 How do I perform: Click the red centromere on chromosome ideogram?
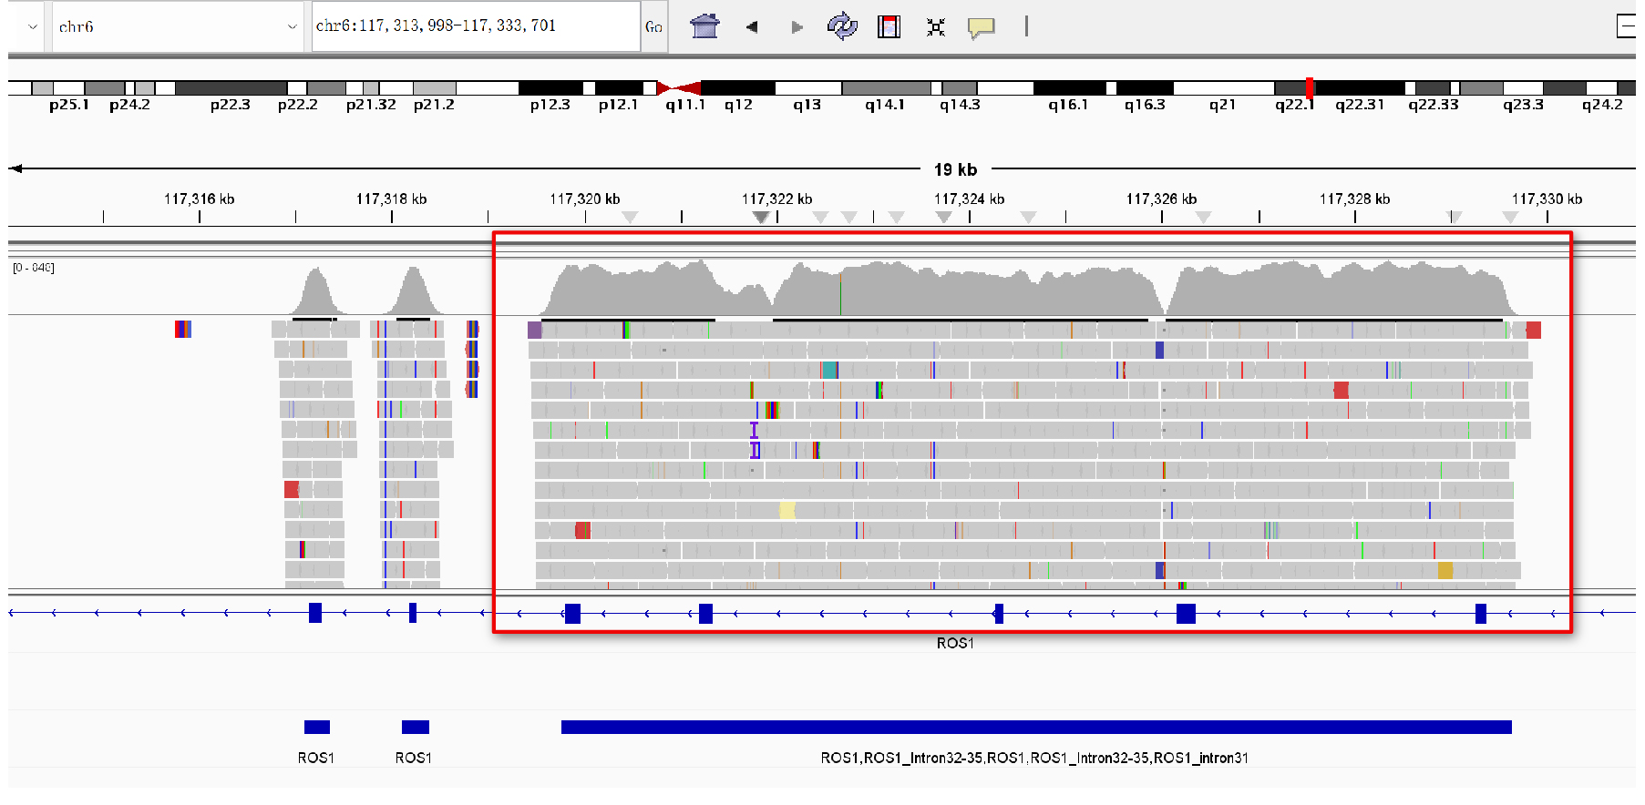click(x=679, y=88)
